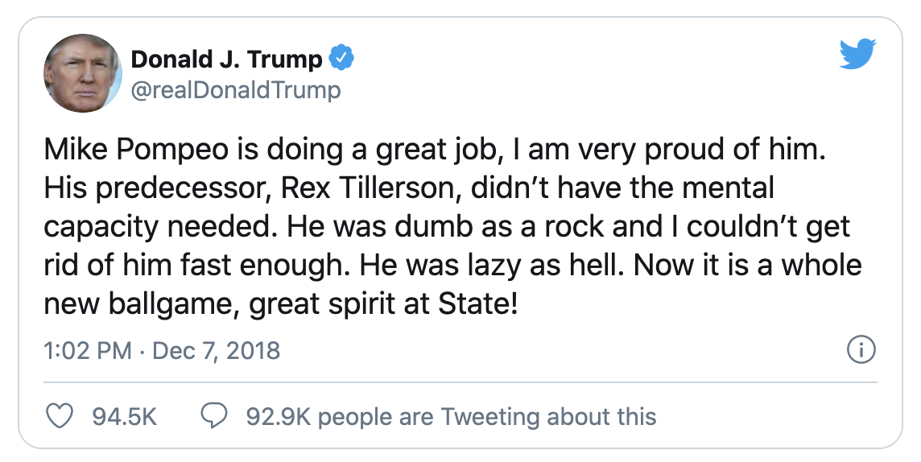Screen dimensions: 921x462
Task: Open "people are Tweeting about this" link
Action: [486, 417]
